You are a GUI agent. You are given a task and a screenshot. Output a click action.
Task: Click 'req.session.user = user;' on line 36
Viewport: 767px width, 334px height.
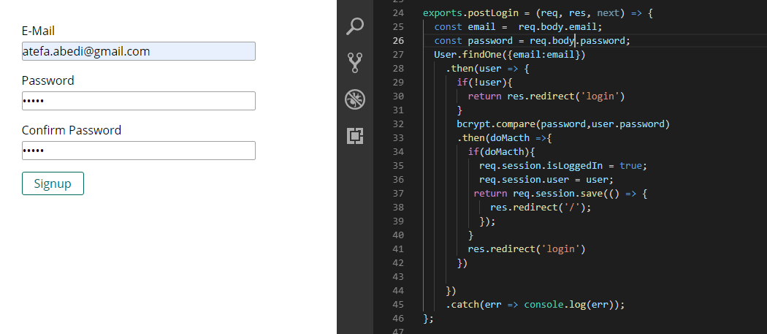(546, 180)
